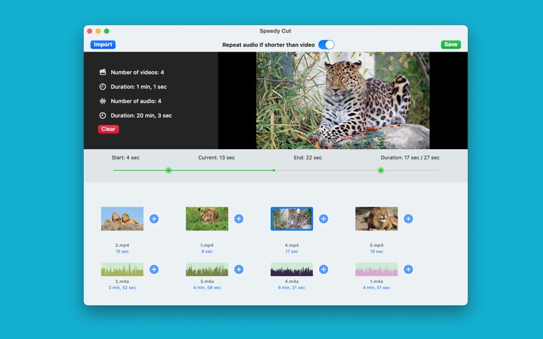Add 3.mp4 lion clip using plus icon

(408, 219)
